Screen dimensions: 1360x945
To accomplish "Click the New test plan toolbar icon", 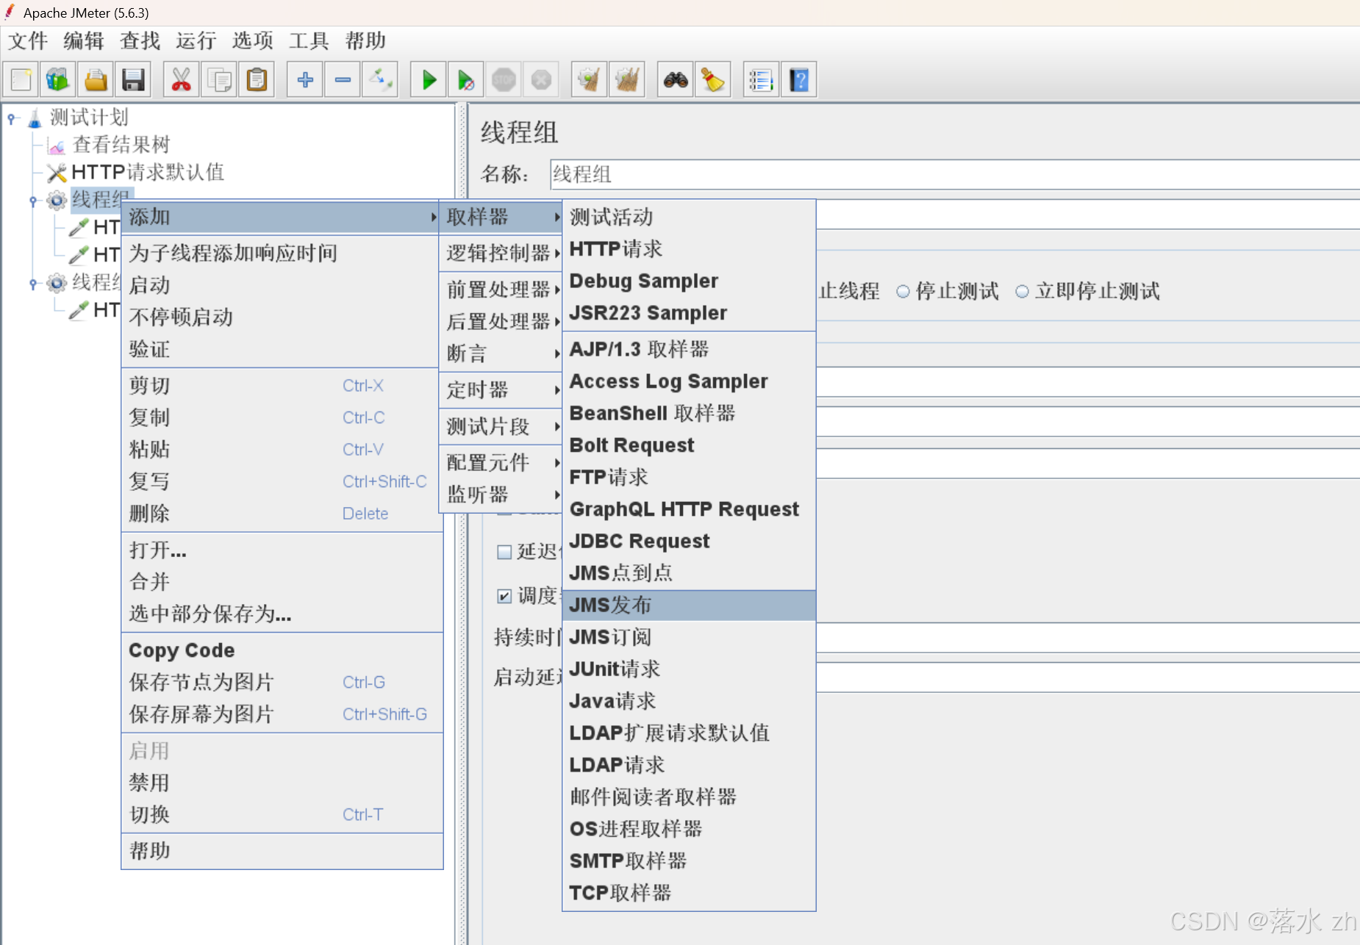I will 21,79.
